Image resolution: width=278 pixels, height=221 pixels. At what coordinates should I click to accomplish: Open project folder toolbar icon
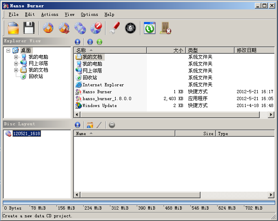[x=13, y=28]
